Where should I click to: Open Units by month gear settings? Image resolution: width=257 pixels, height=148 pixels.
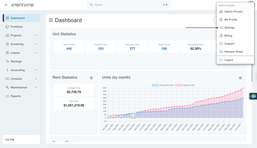[240, 78]
